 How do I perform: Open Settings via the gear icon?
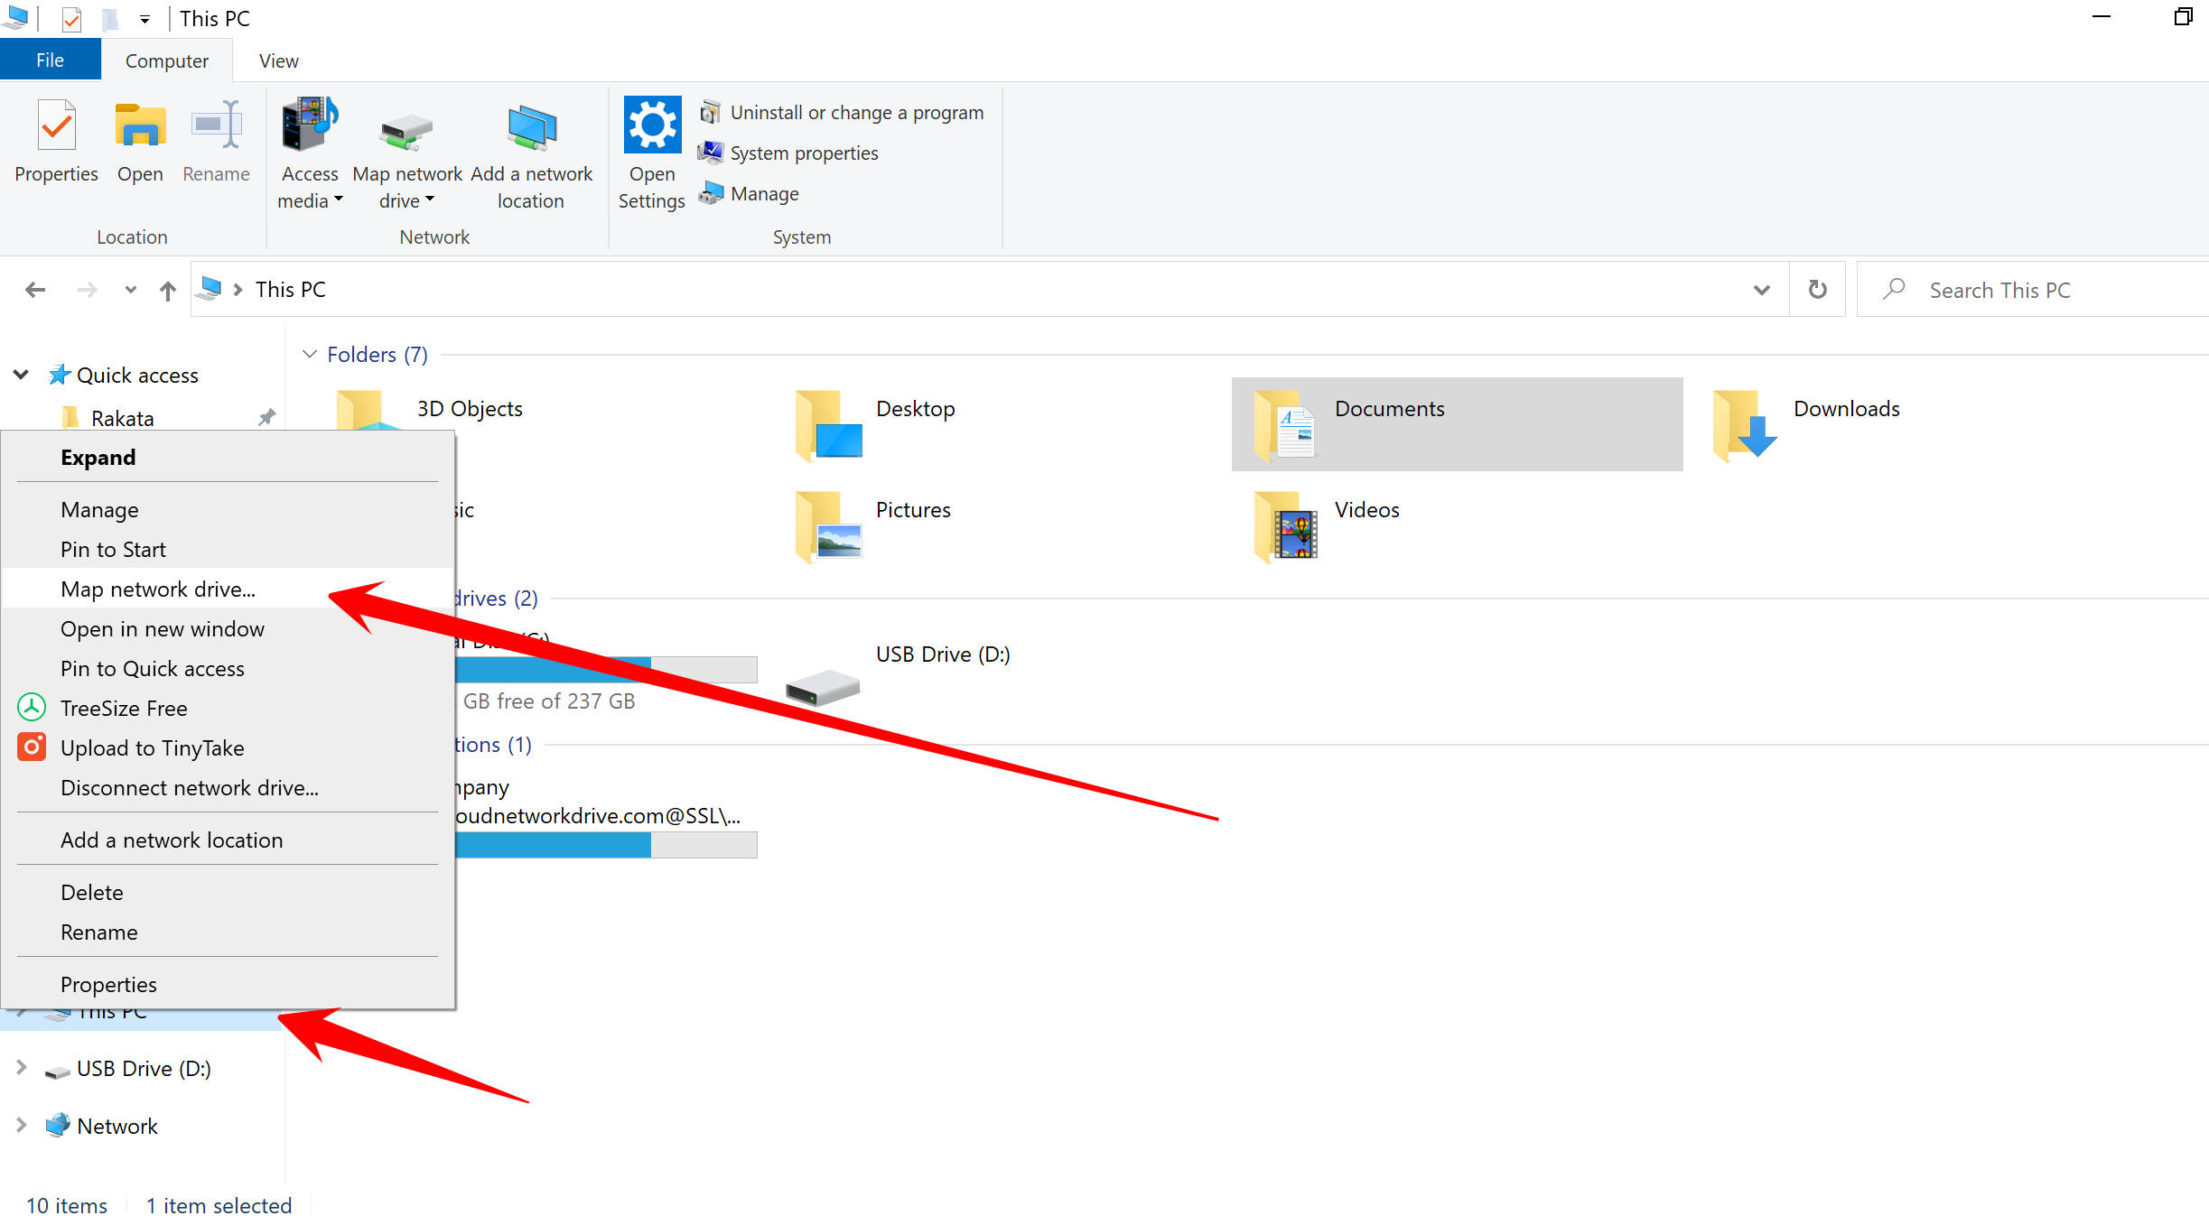click(x=651, y=126)
